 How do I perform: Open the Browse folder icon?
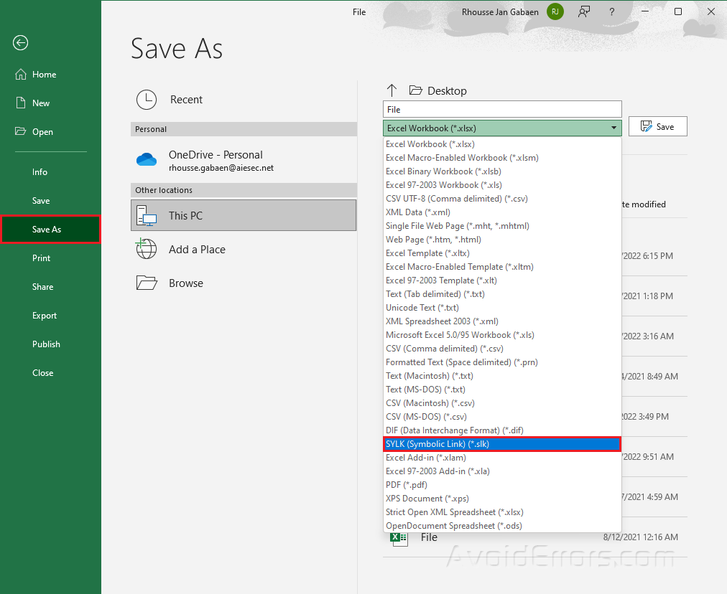click(x=147, y=283)
